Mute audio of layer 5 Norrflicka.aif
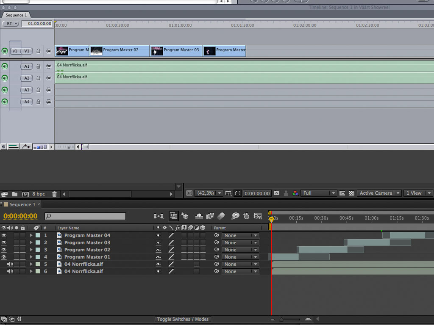The height and width of the screenshot is (325, 434). (10, 264)
